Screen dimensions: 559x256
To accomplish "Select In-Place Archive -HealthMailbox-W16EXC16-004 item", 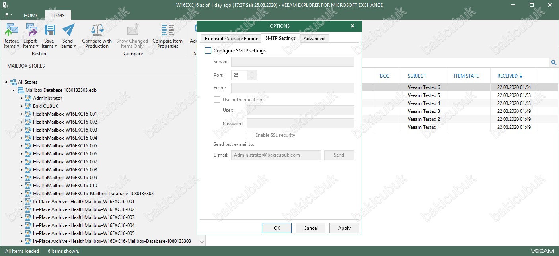I will [84, 225].
